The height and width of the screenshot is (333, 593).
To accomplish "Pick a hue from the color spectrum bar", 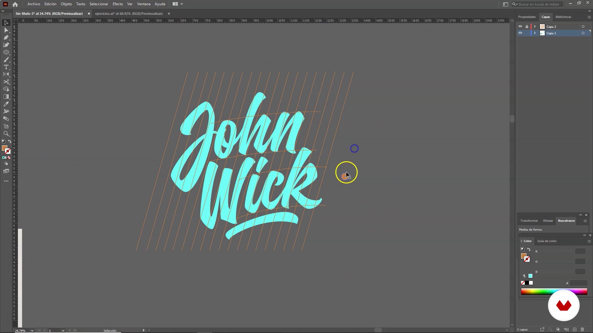I will click(x=554, y=292).
